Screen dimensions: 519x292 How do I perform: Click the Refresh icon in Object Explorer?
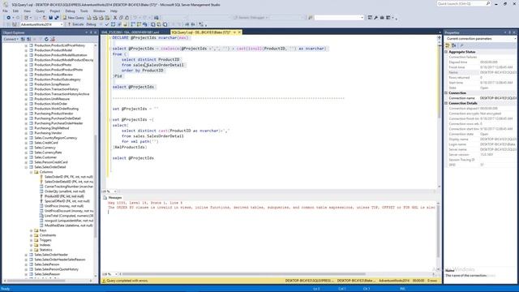[46, 39]
